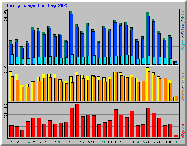Click day label 29 on the axis
The width and height of the screenshot is (187, 146).
(x=164, y=142)
